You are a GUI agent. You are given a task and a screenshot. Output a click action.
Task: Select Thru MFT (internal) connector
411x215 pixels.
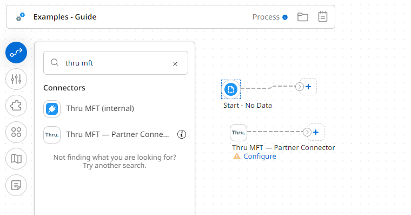[x=115, y=108]
